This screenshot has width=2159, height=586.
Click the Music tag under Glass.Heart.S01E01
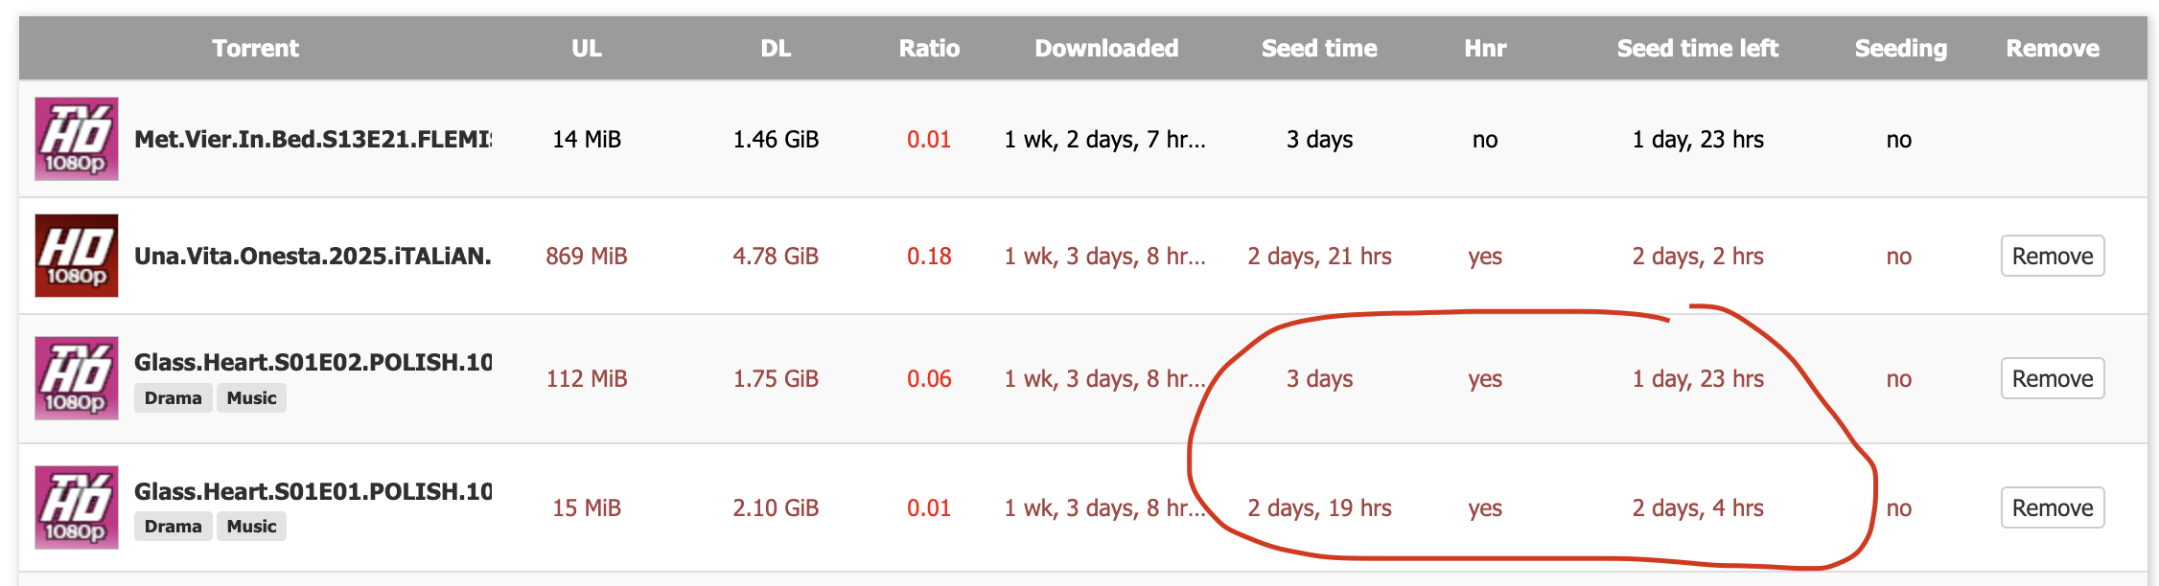click(x=251, y=527)
